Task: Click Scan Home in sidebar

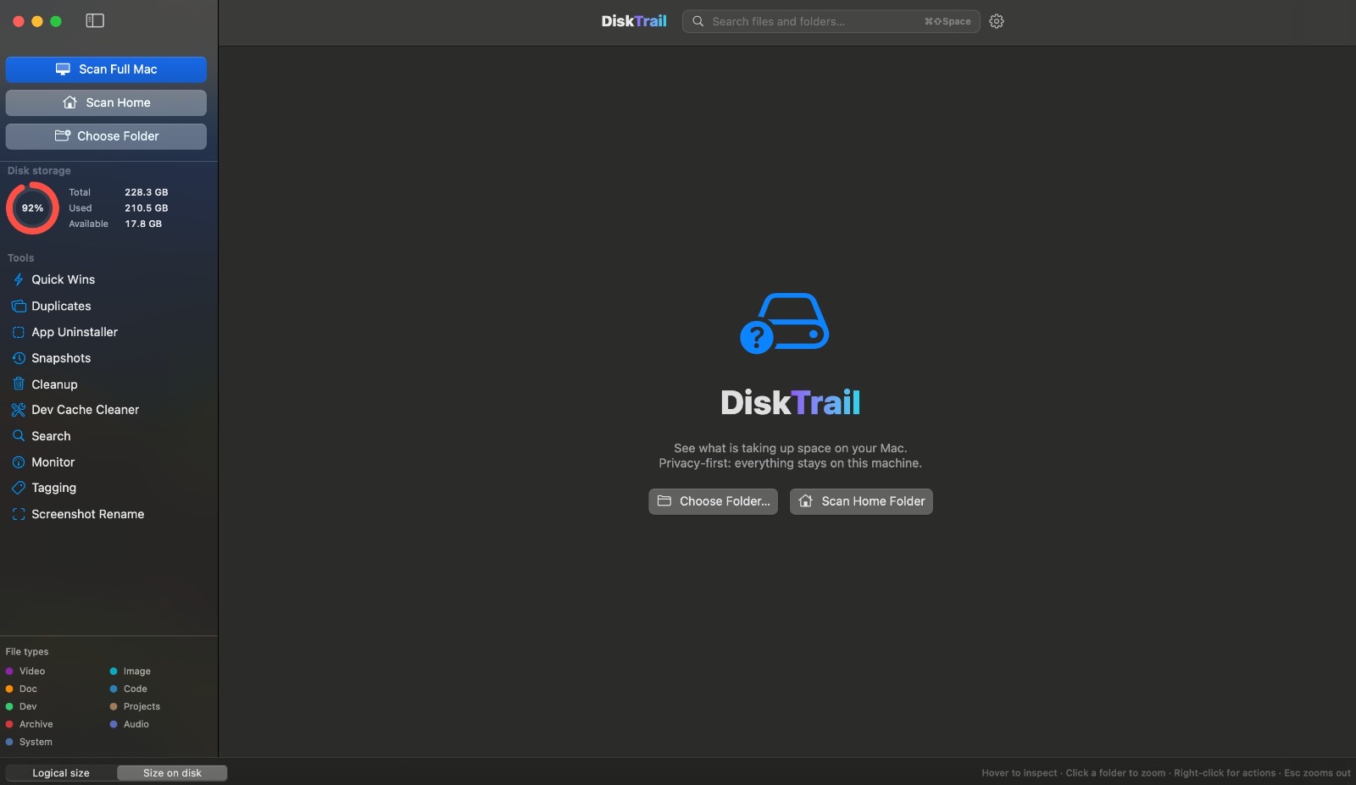Action: [x=106, y=102]
